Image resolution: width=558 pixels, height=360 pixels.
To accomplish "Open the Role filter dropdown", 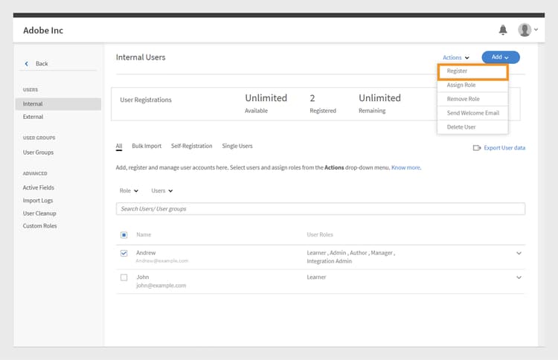I will point(129,191).
